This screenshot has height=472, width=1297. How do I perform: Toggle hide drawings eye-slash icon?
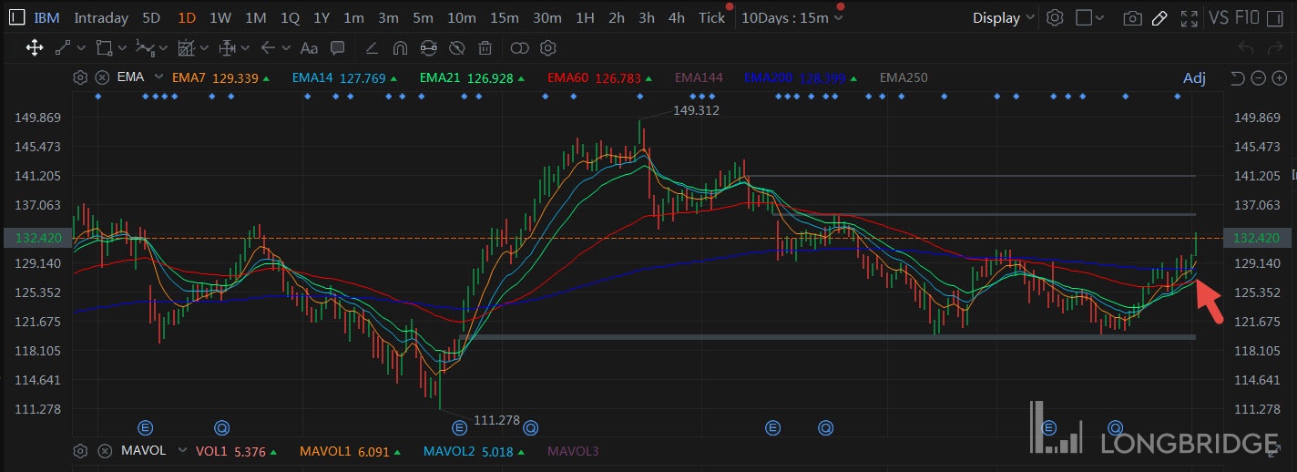point(457,48)
